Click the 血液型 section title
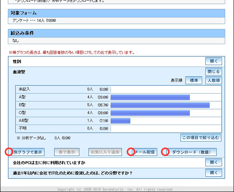The height and width of the screenshot is (192, 234). [19, 72]
